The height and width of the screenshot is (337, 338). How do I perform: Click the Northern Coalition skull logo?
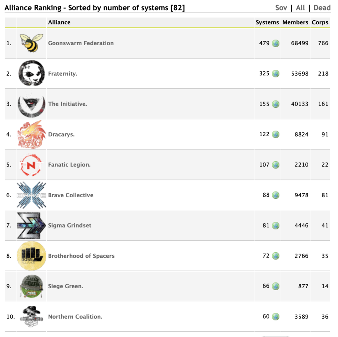tap(31, 317)
